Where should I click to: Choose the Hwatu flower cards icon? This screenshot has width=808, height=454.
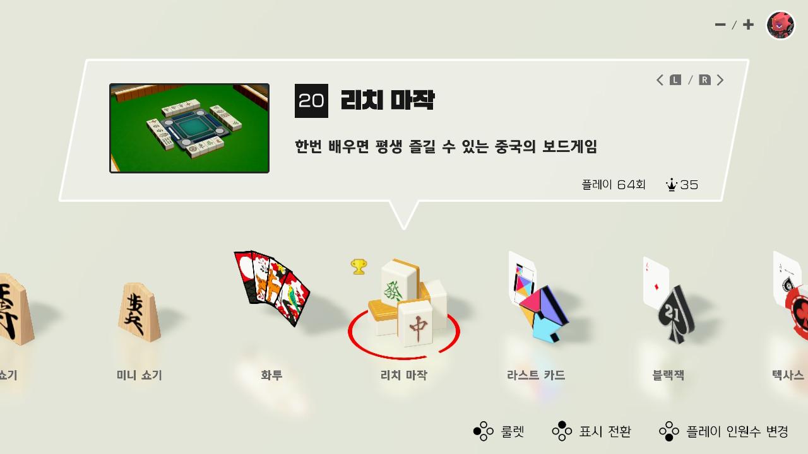(x=272, y=287)
